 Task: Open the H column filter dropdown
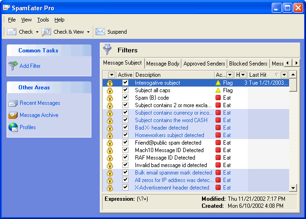coord(243,75)
